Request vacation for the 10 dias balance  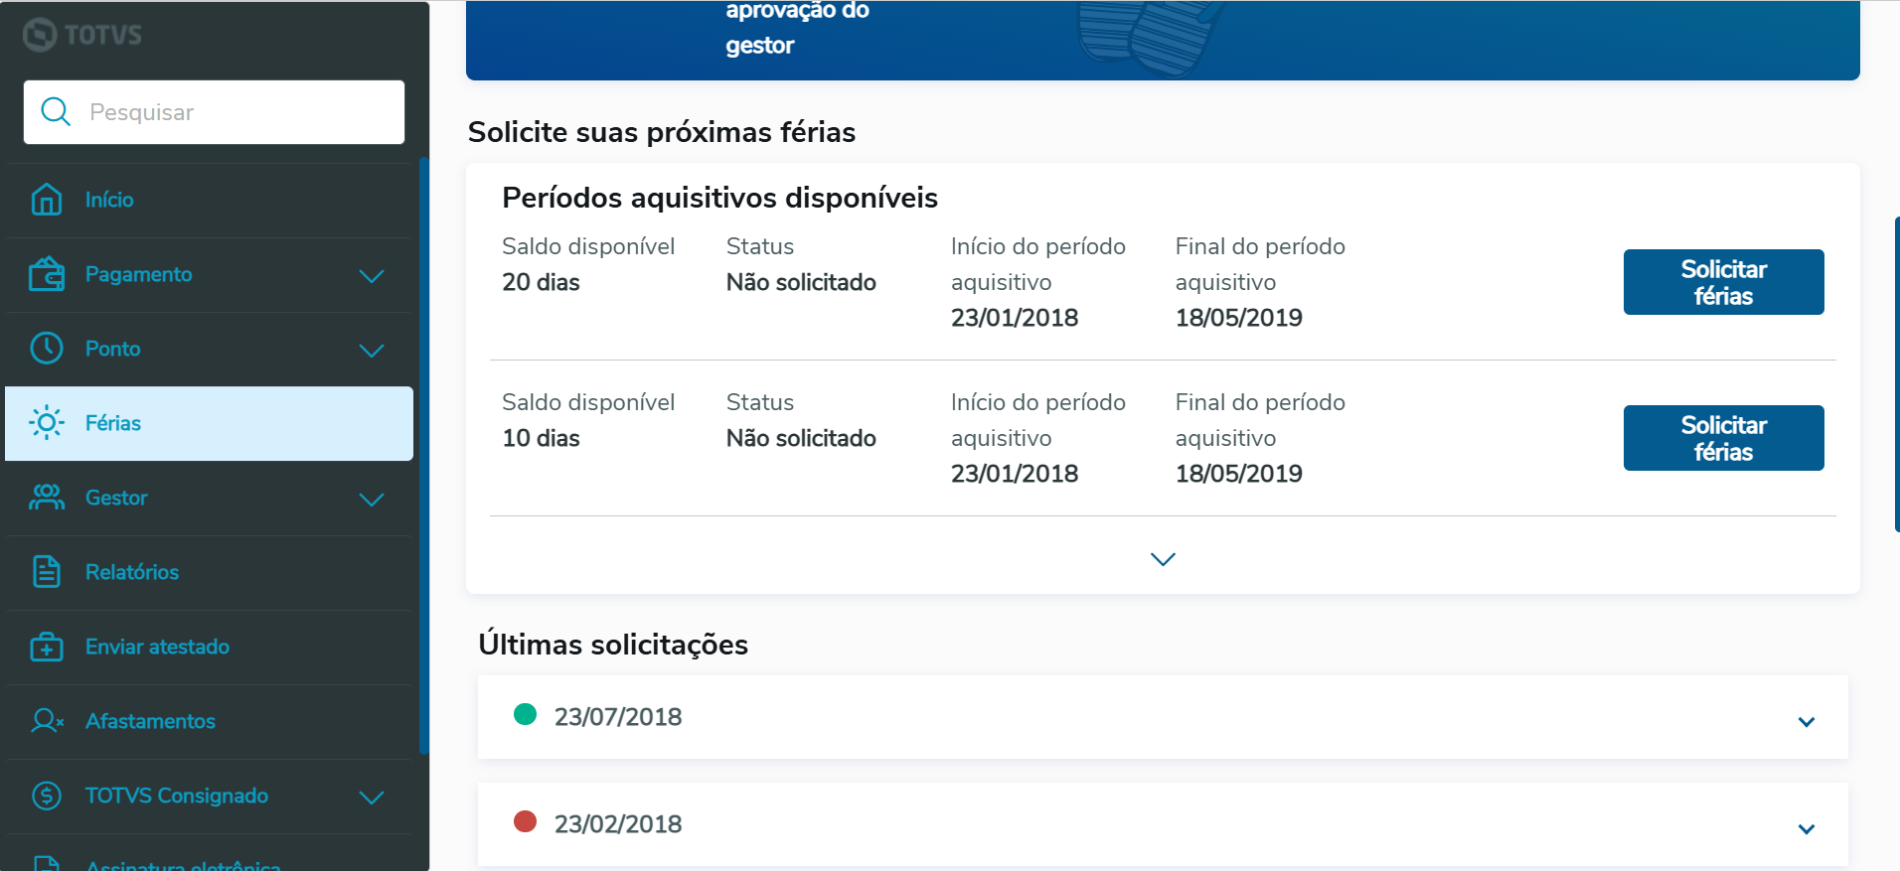pos(1723,438)
